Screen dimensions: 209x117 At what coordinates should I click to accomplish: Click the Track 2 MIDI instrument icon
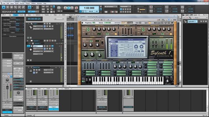31,49
